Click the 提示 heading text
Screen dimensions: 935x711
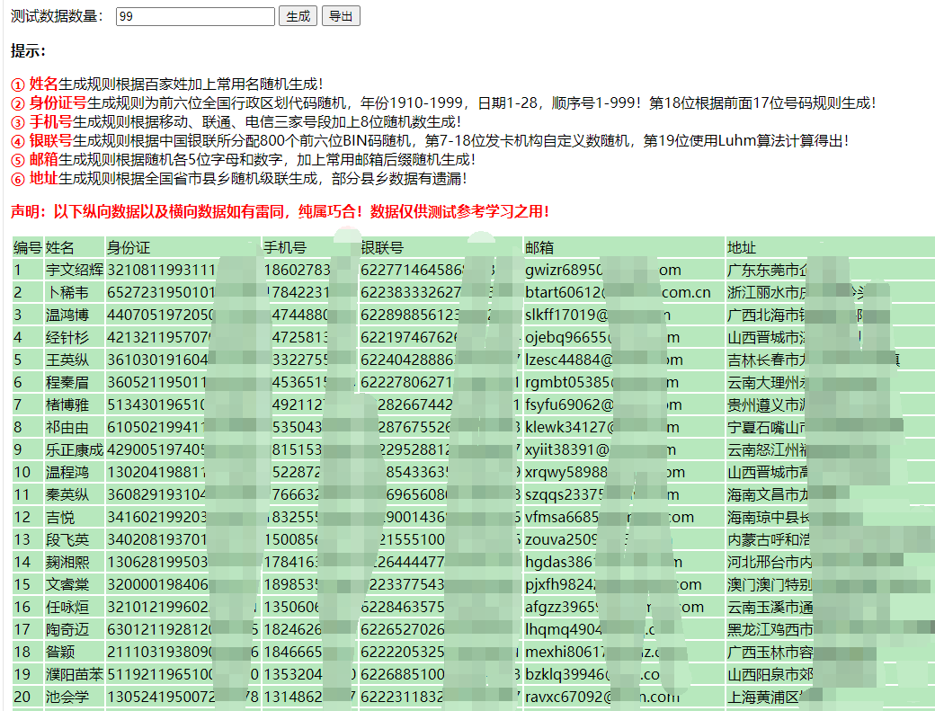[x=28, y=51]
